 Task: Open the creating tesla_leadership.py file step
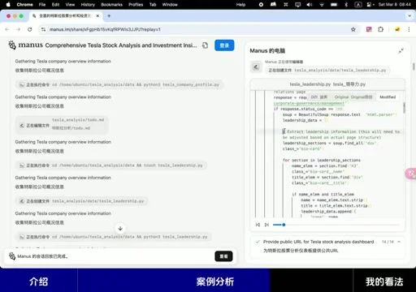[81, 201]
